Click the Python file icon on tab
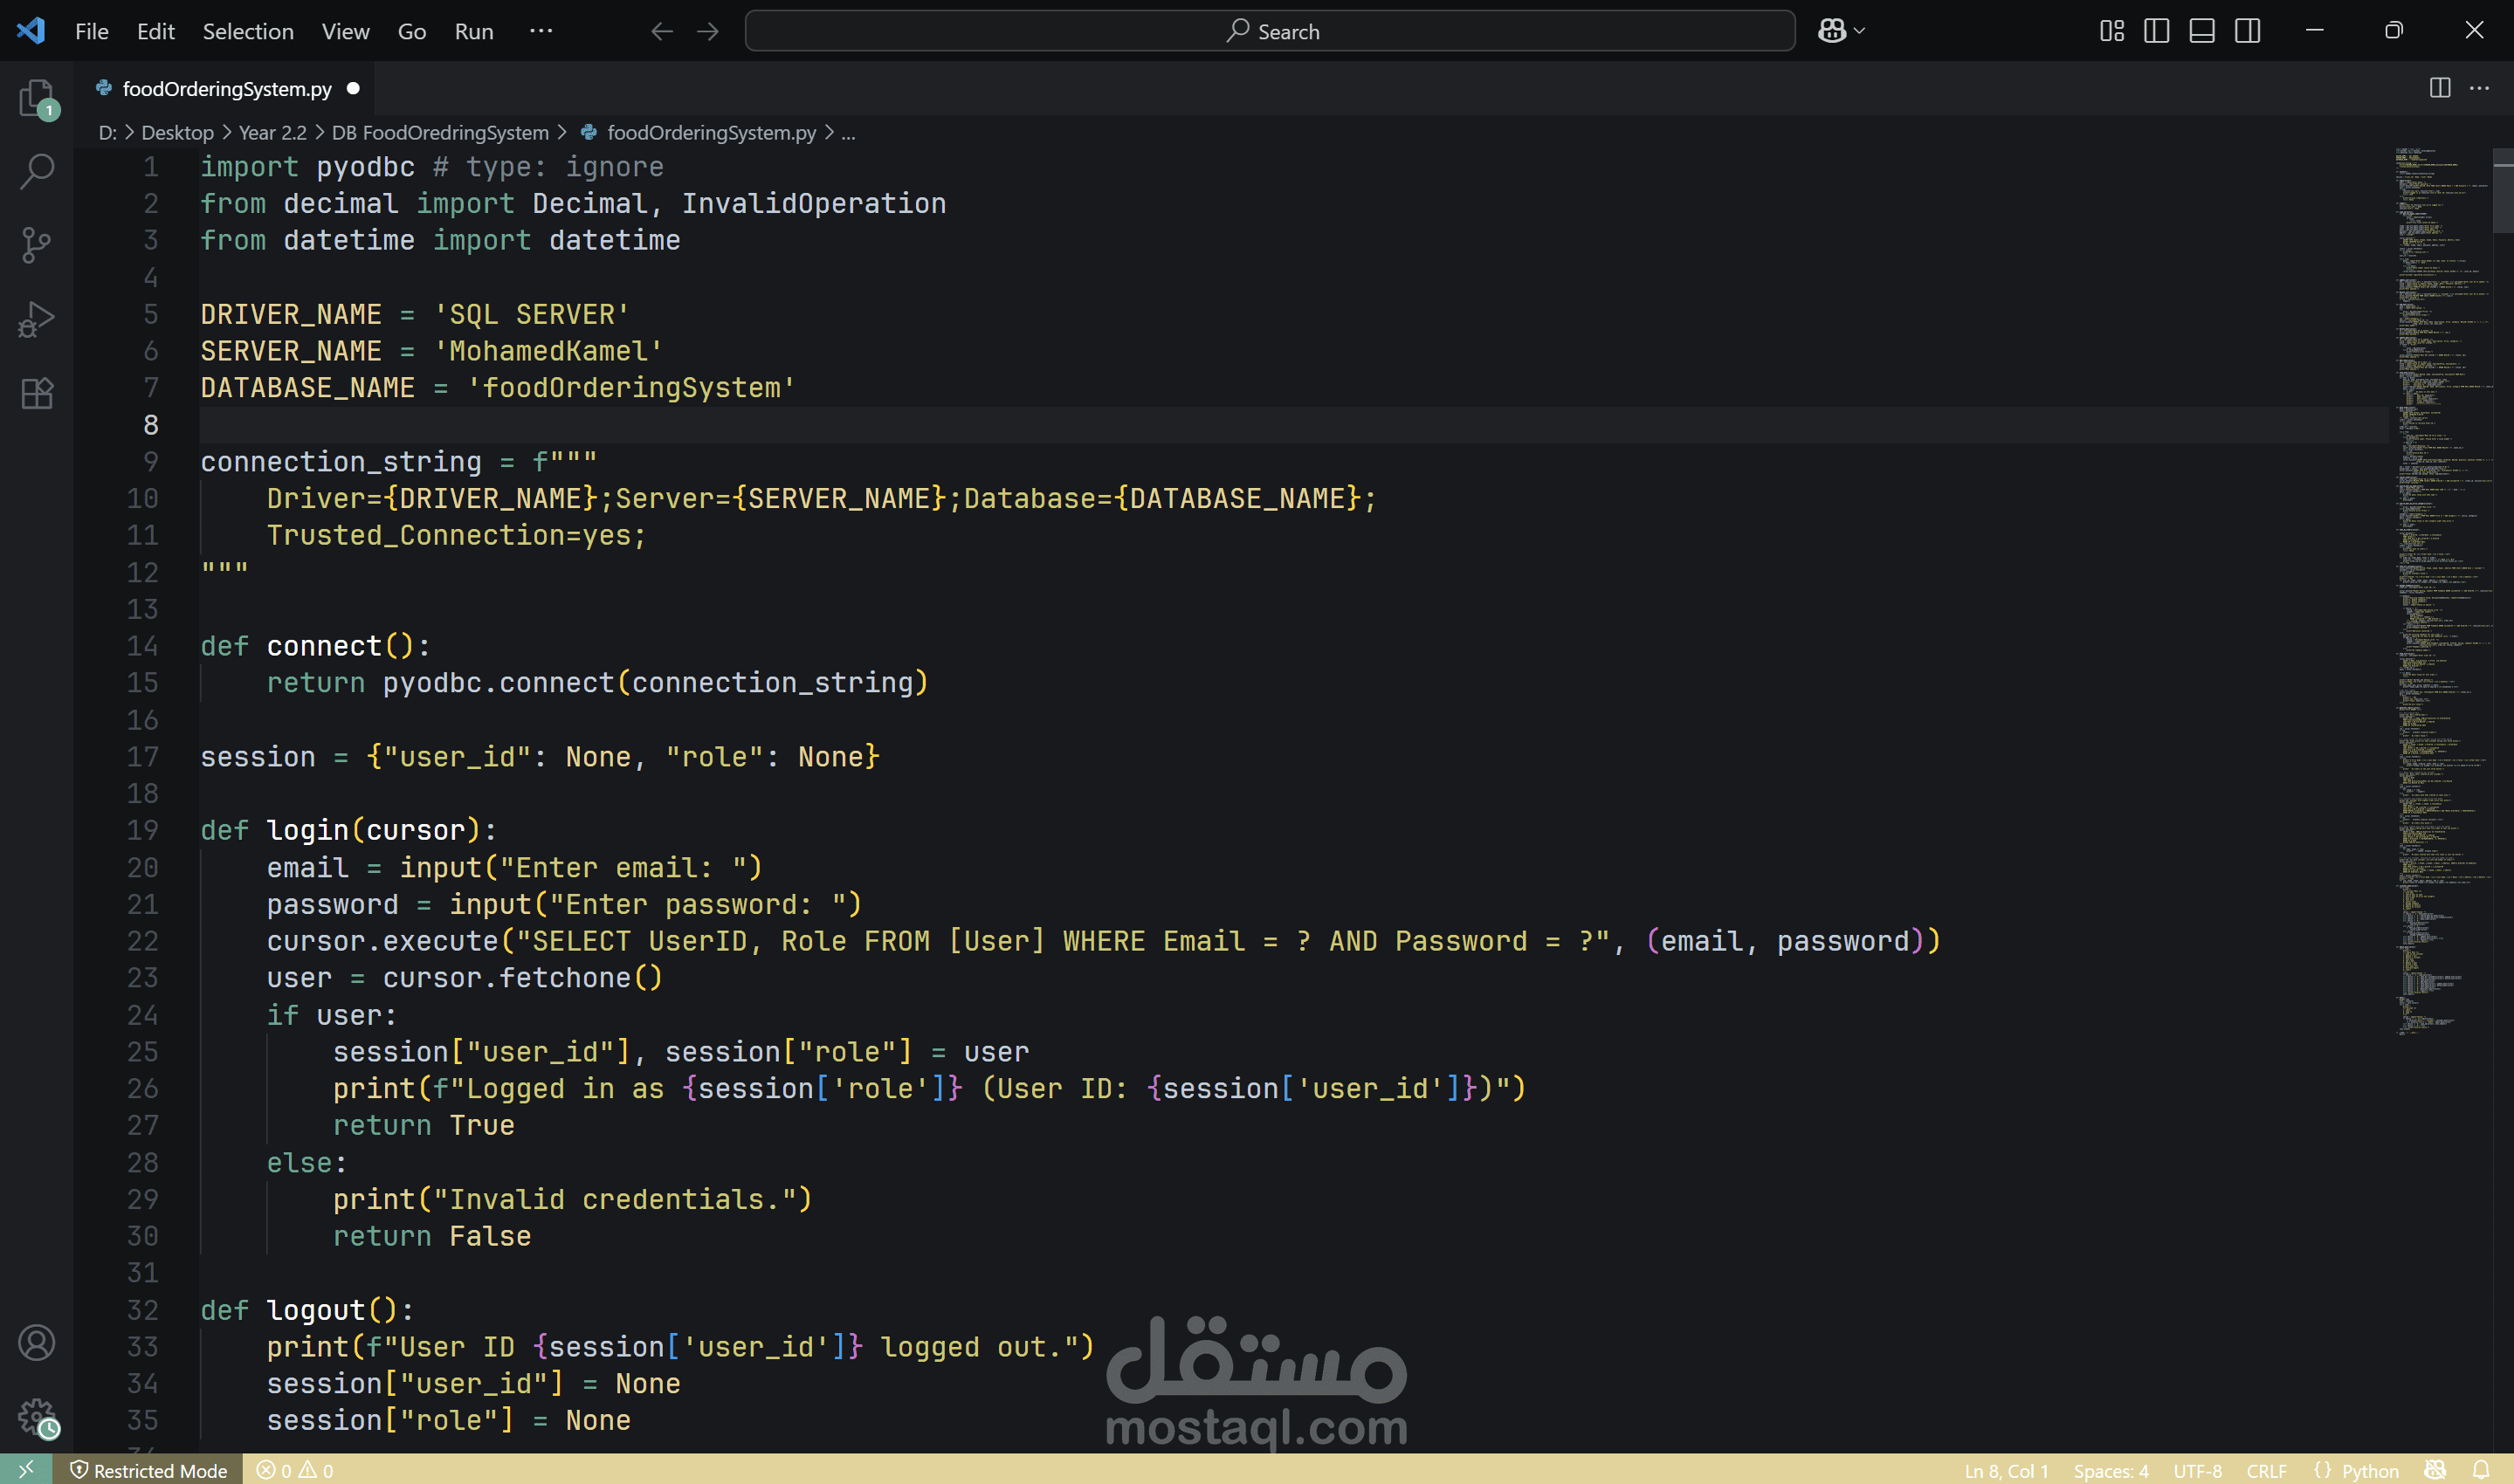Screen dimensions: 2514x1484 [103, 88]
